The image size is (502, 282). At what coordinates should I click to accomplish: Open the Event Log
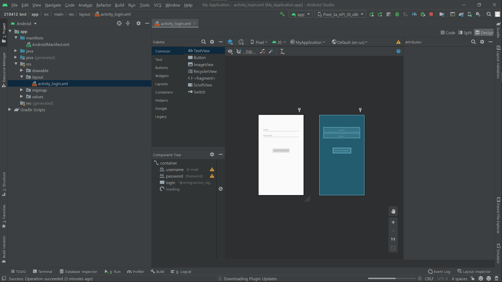point(439,272)
